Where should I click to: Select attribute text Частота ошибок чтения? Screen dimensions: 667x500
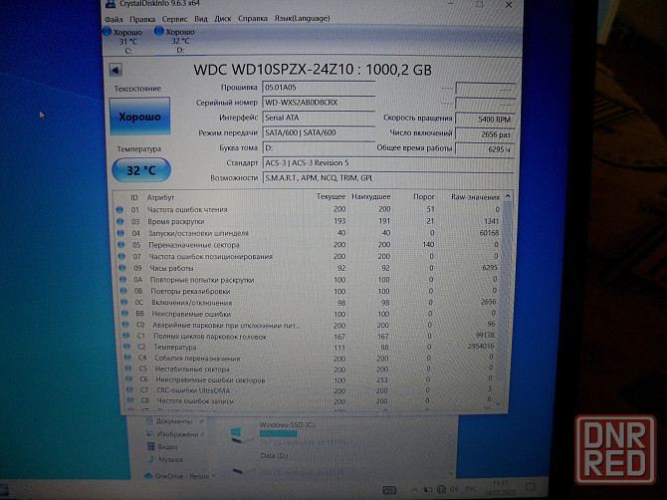(x=187, y=210)
